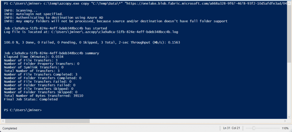Screen dimensions: 292x132
Task: Click the Elapsed Time (Minutes) line
Action: [34, 56]
